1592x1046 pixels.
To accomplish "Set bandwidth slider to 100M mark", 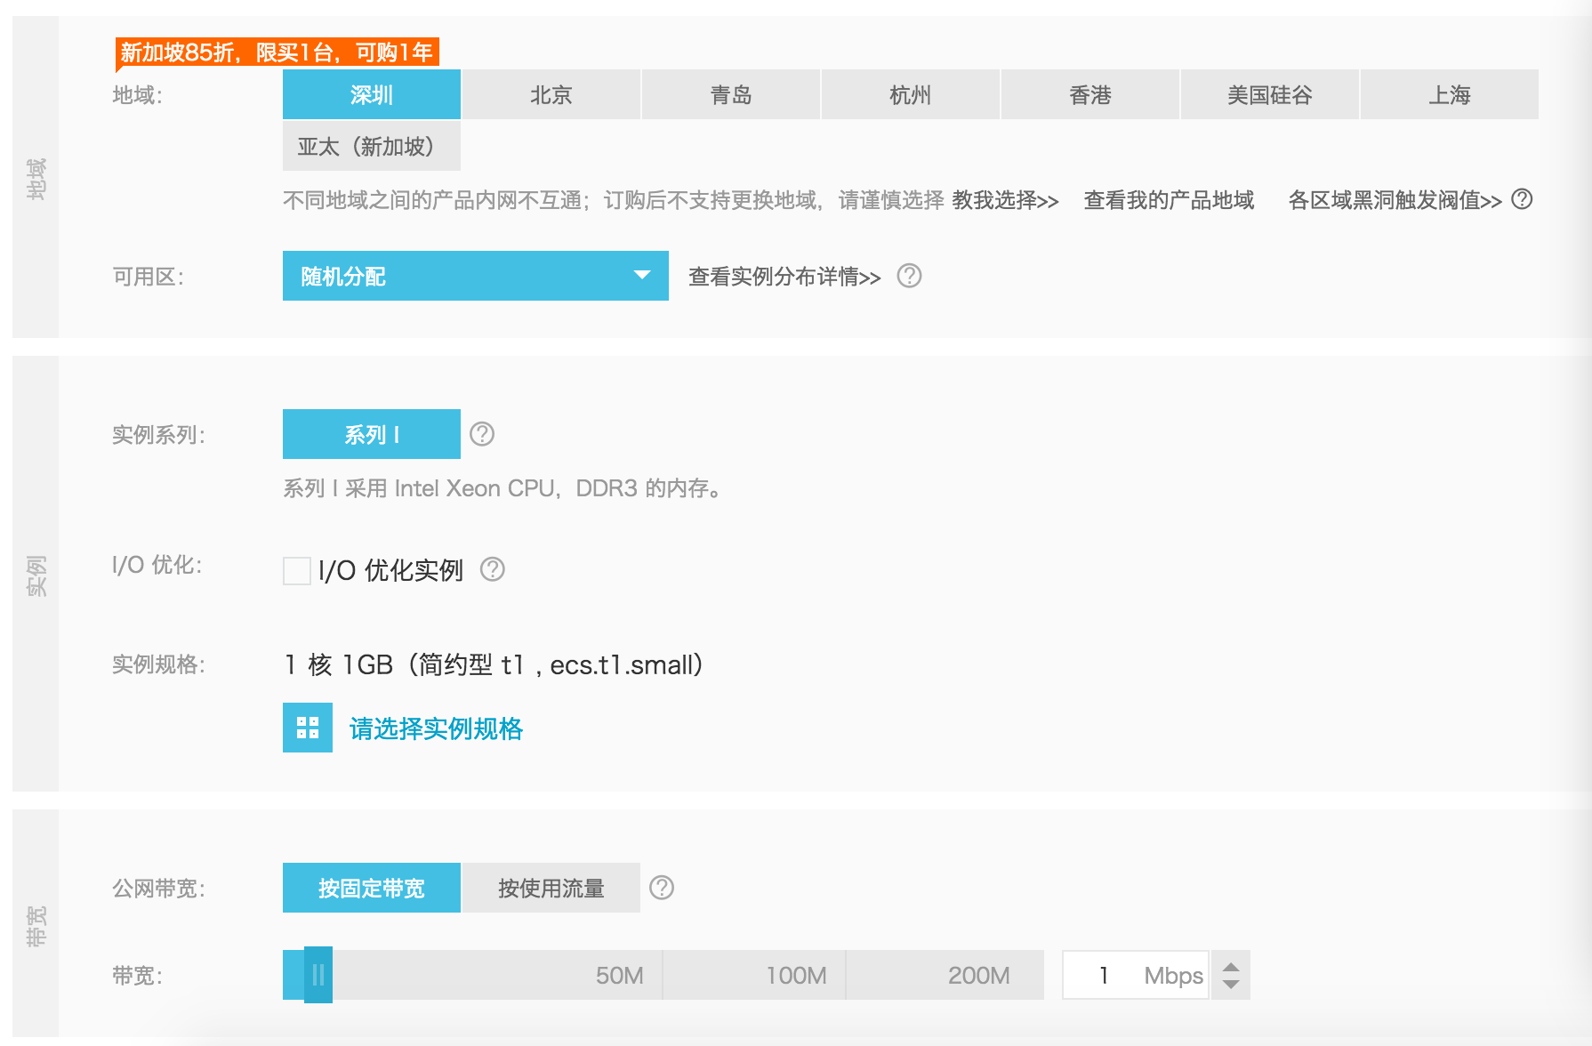I will [x=797, y=976].
